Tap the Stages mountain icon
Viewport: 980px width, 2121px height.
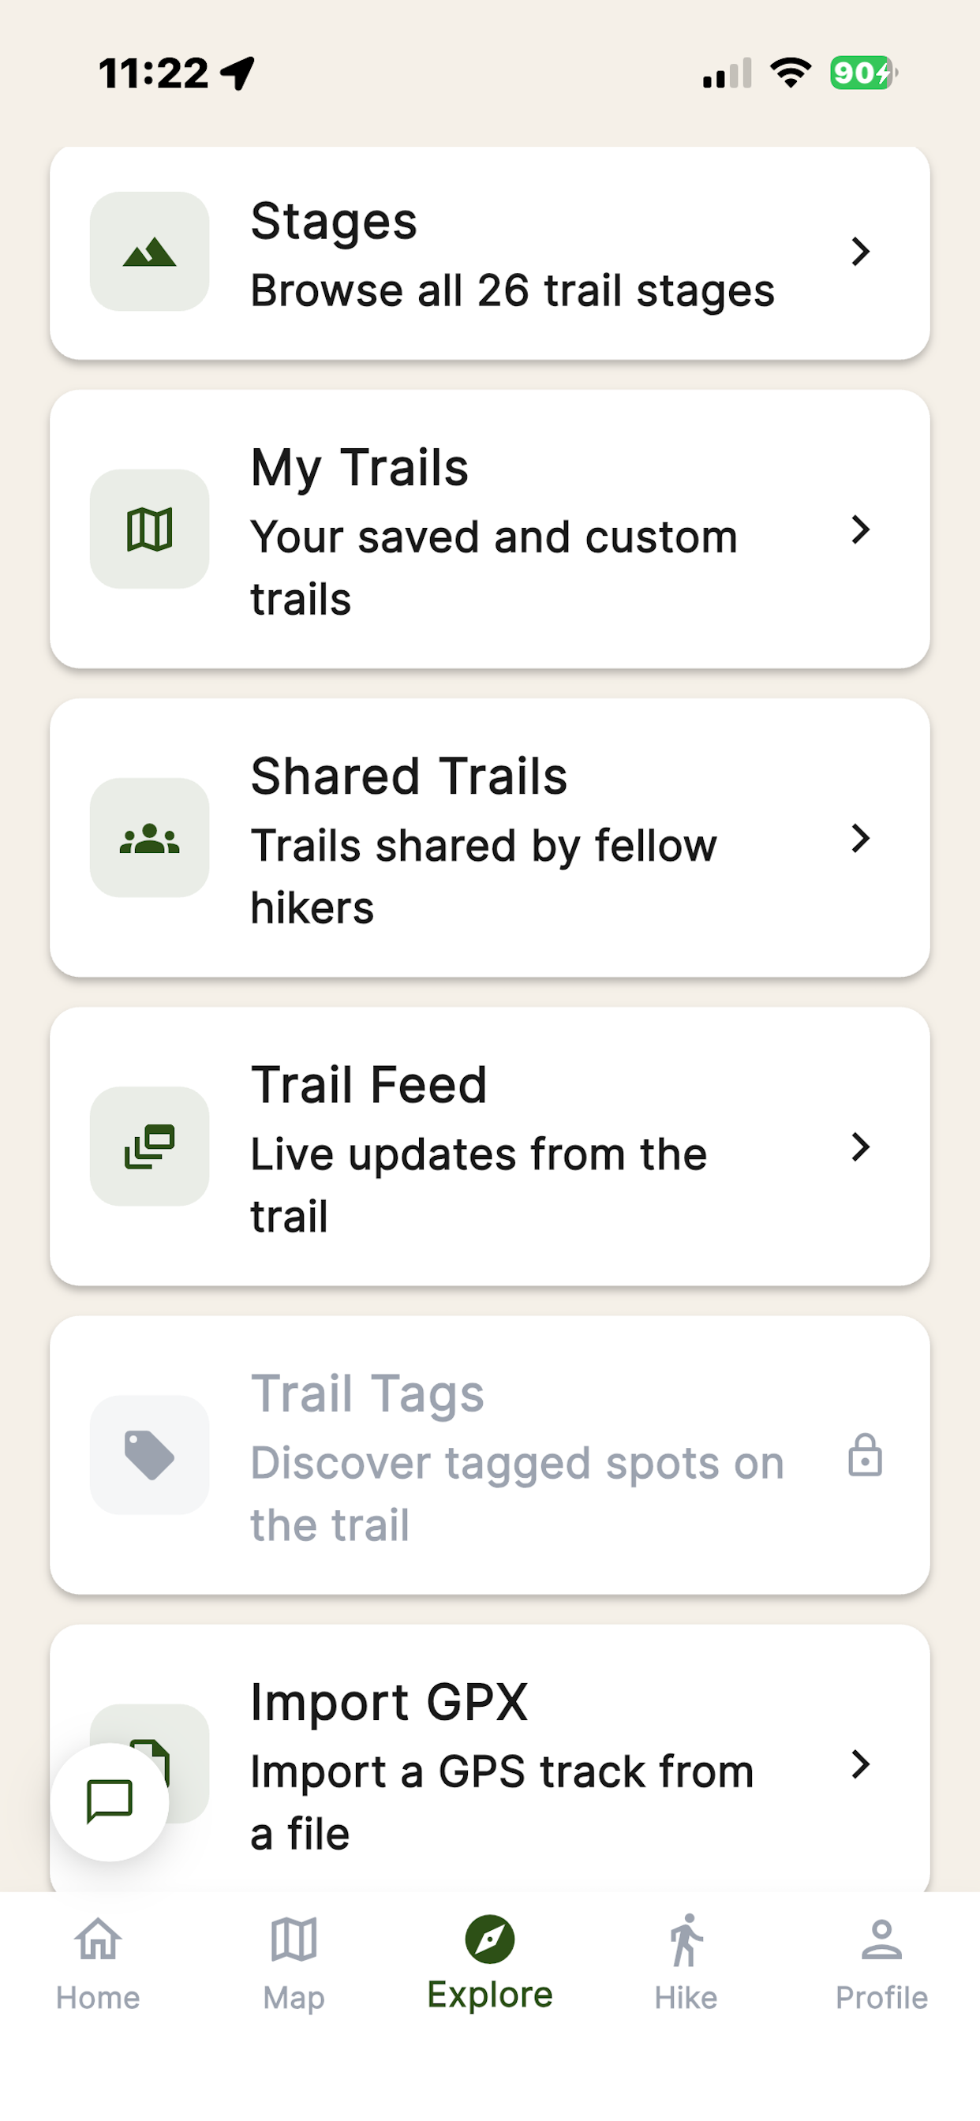point(149,252)
